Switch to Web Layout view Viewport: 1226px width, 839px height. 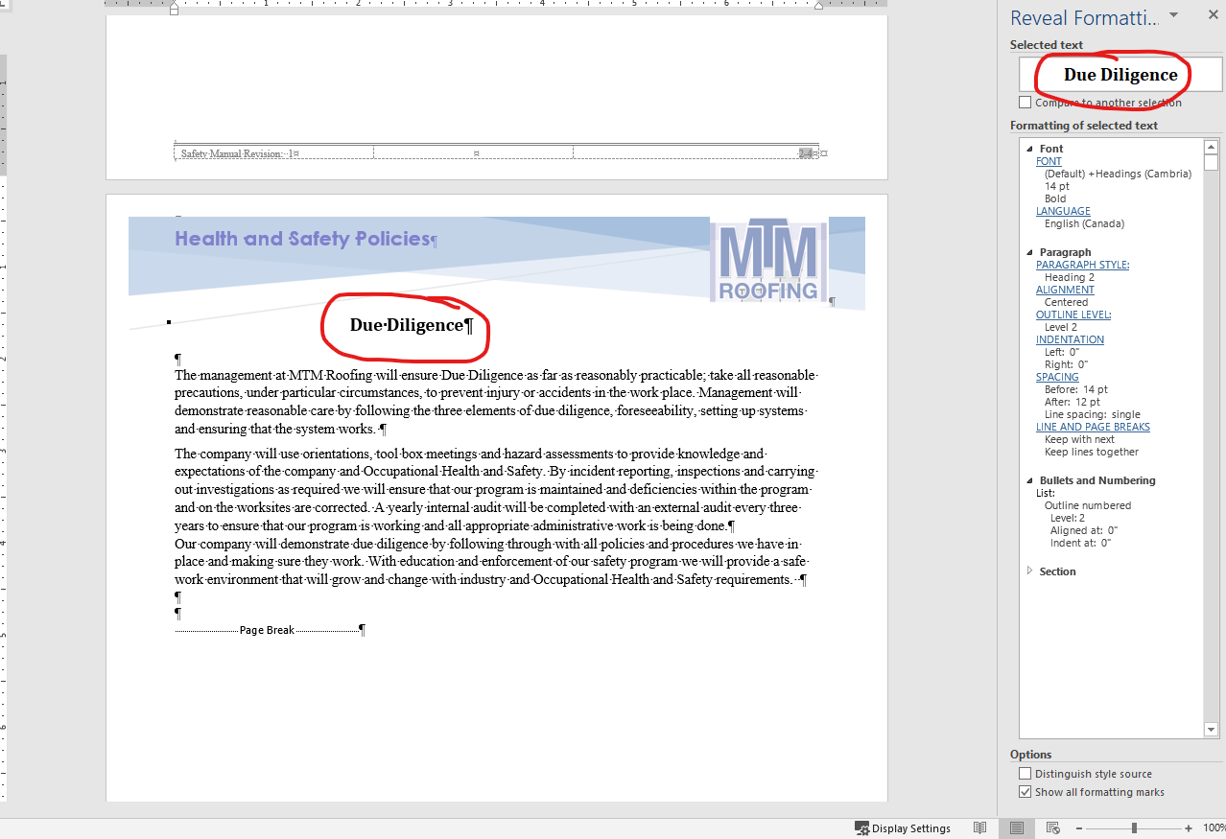tap(1052, 828)
